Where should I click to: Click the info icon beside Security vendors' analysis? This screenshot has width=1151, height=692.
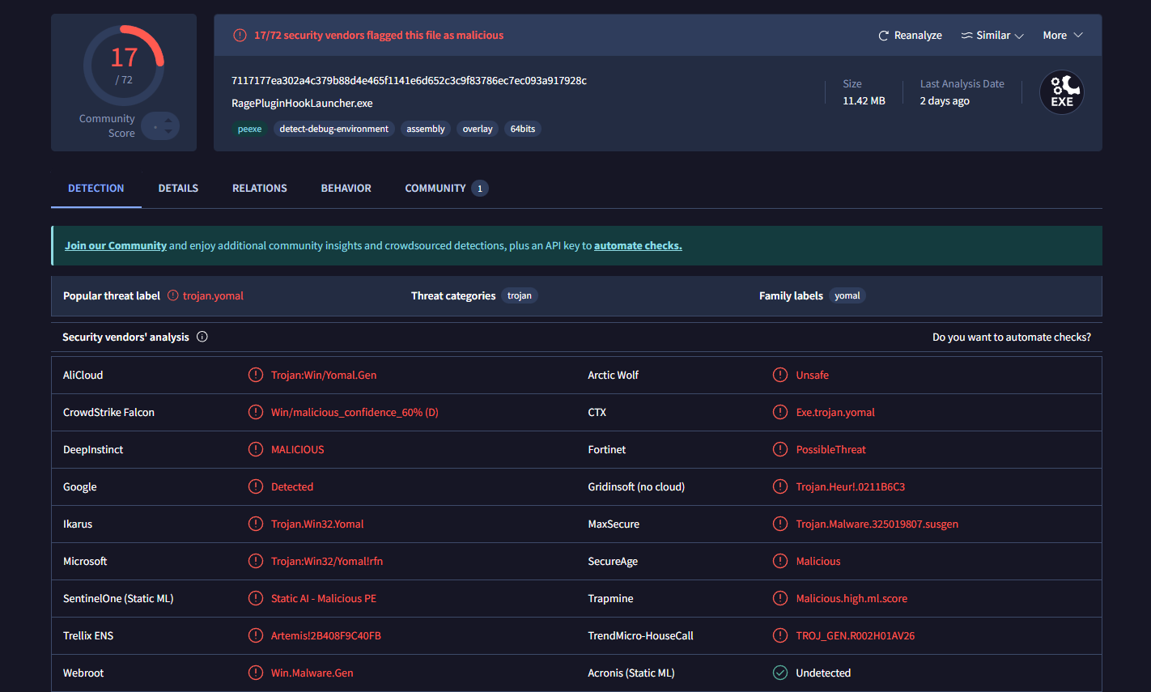pos(202,337)
